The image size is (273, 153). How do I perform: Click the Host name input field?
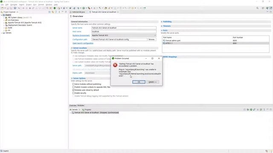124,31
